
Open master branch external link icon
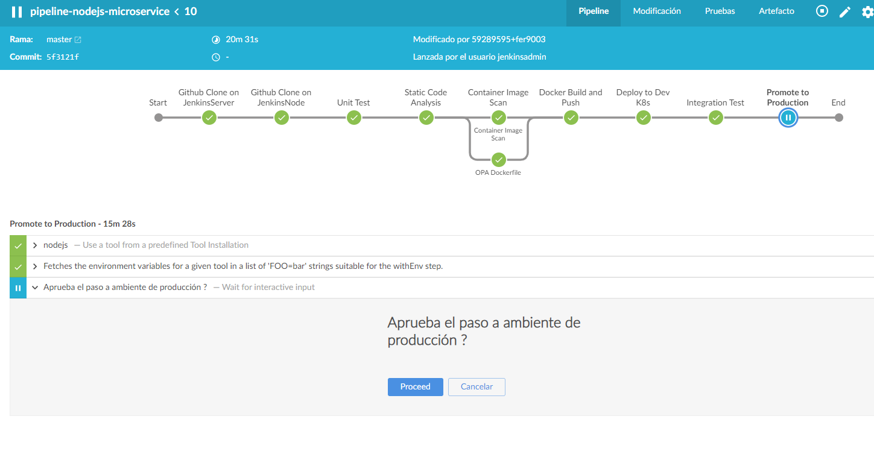click(x=78, y=40)
